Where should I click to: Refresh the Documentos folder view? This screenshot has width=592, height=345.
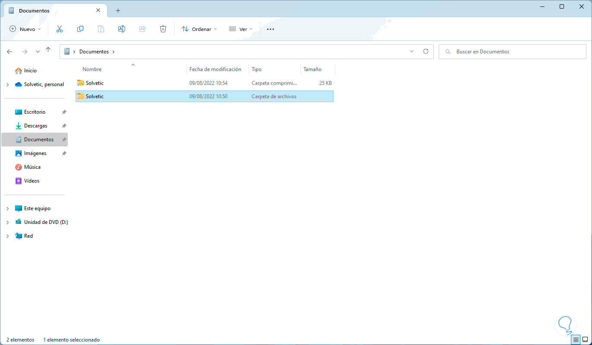tap(426, 51)
